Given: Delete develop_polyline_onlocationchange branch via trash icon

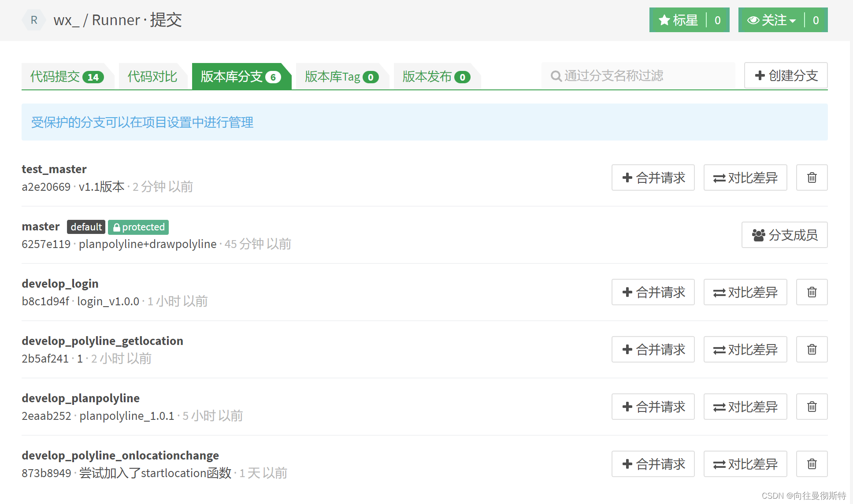Looking at the screenshot, I should tap(812, 464).
